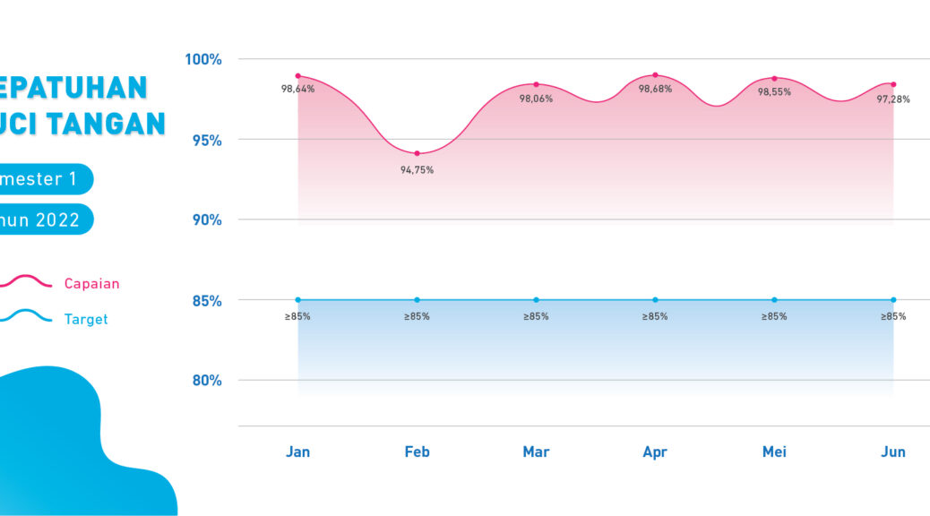930x516 pixels.
Task: Click the Jan month axis label
Action: (297, 451)
